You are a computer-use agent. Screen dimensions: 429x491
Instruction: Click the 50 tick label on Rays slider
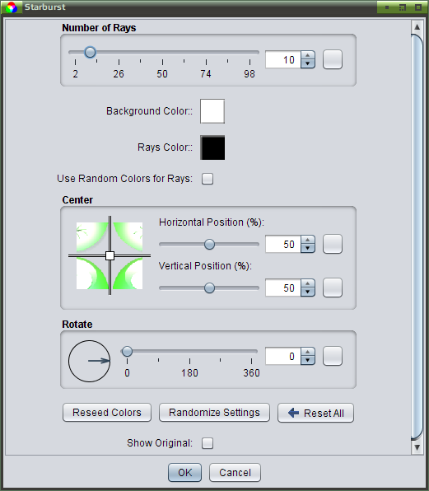click(162, 74)
